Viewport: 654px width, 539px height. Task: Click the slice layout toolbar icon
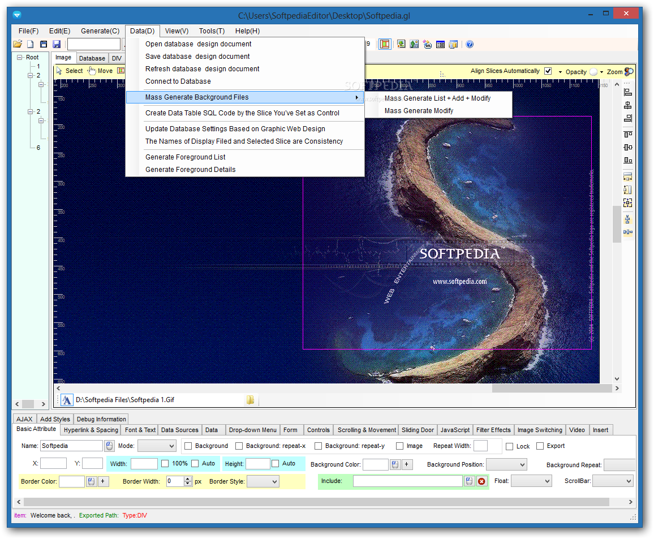[385, 44]
